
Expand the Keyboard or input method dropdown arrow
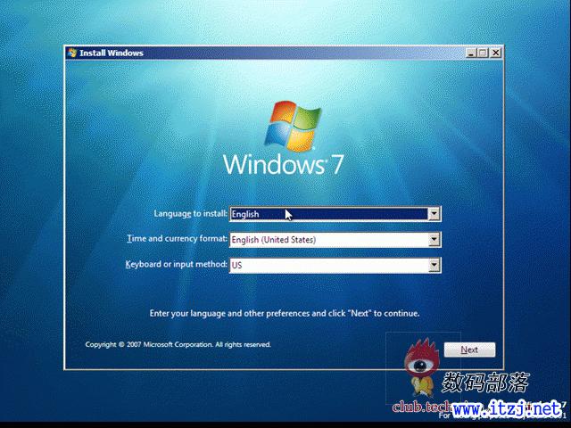pos(434,265)
